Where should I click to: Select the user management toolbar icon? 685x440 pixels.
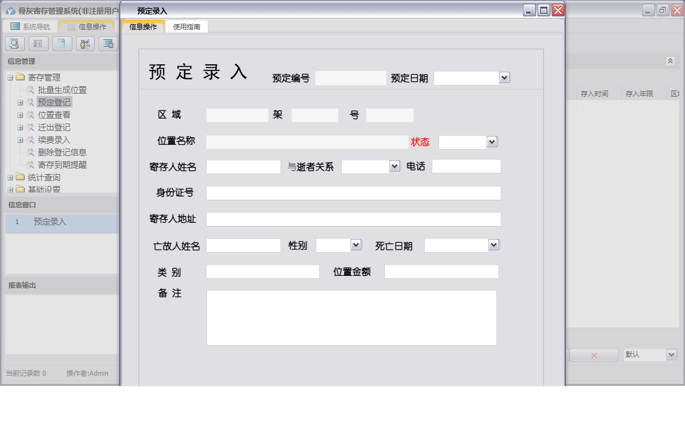click(x=85, y=43)
